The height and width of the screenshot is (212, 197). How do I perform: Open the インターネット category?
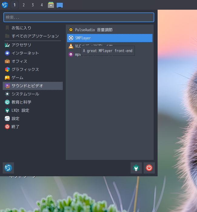pos(33,53)
